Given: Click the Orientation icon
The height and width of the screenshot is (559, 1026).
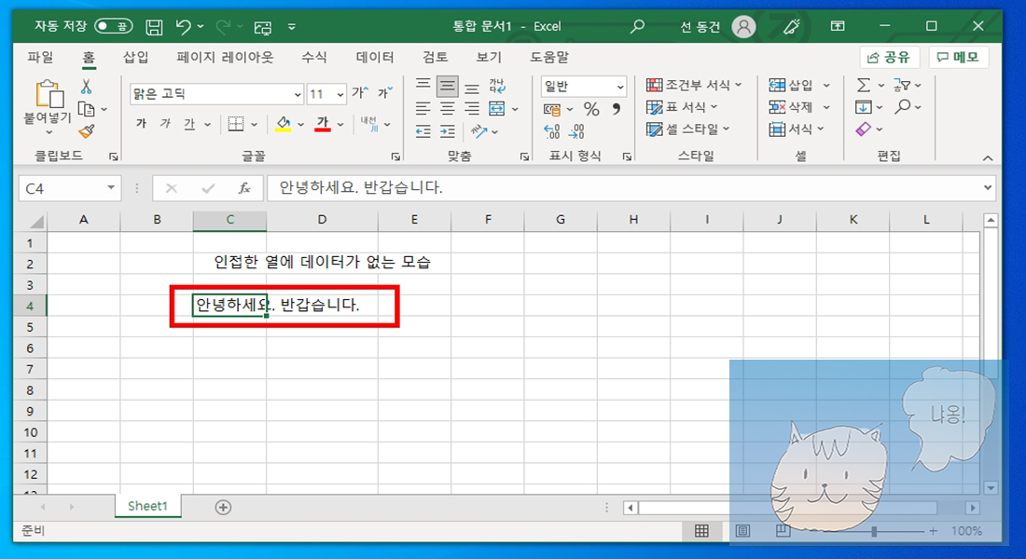Looking at the screenshot, I should pos(479,131).
